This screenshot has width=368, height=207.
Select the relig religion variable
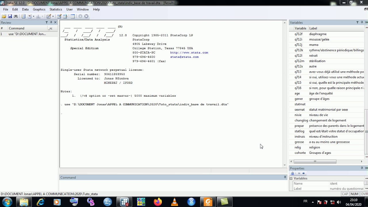pos(327,147)
